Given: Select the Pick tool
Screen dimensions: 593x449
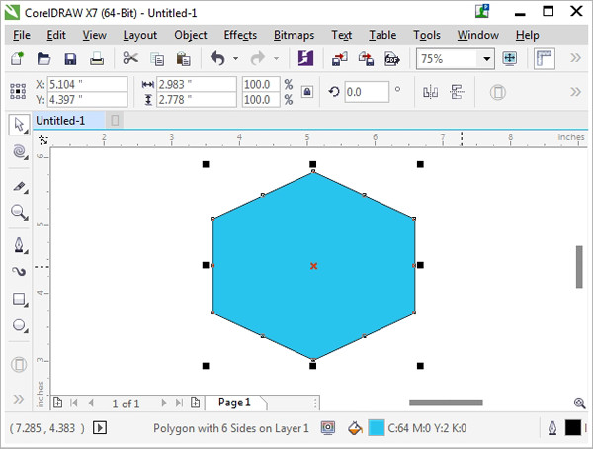Looking at the screenshot, I should coord(19,125).
